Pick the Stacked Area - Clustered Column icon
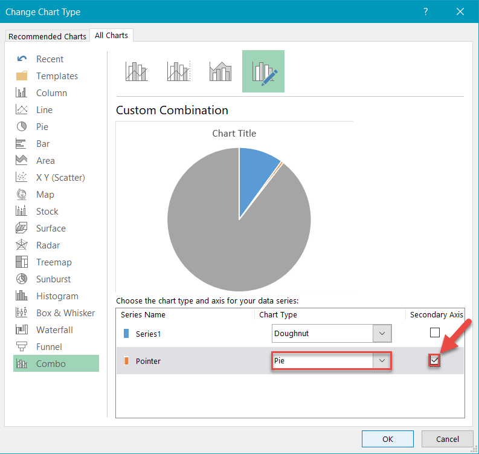 coord(220,71)
